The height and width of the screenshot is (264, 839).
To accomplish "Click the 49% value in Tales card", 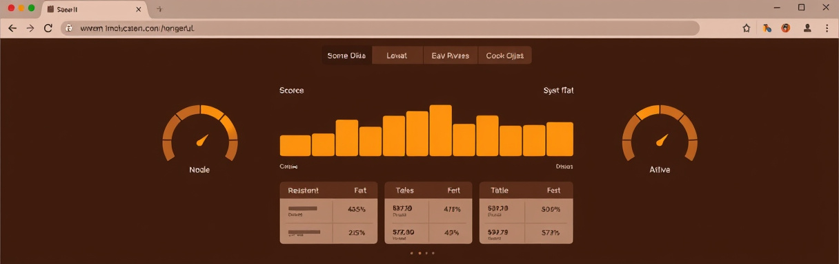I will [452, 233].
